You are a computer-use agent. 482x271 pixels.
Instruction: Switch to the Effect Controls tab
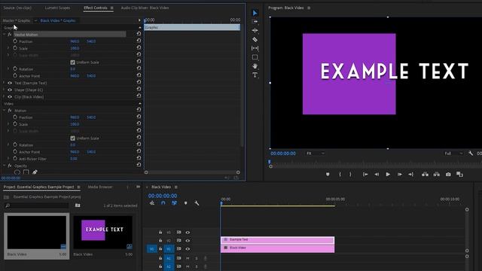pyautogui.click(x=96, y=8)
